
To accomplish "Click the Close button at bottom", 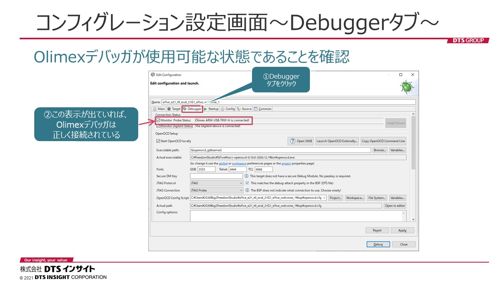I will 404,244.
